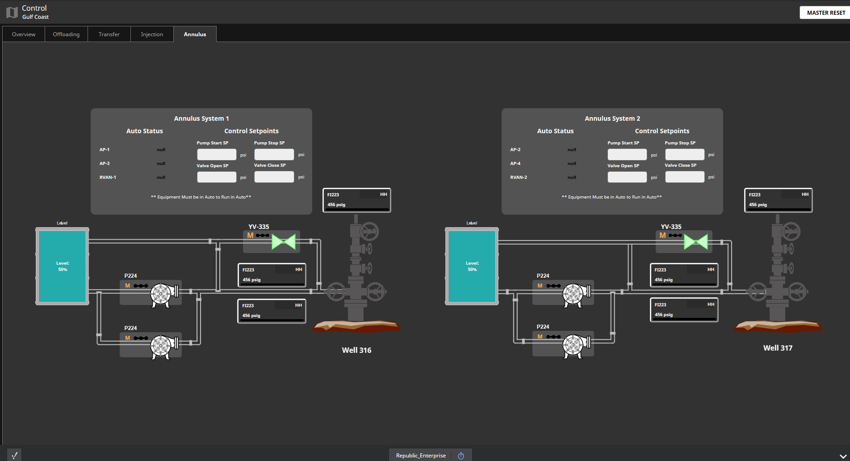Select the upper P224 pump feeding Well 316

pos(161,294)
